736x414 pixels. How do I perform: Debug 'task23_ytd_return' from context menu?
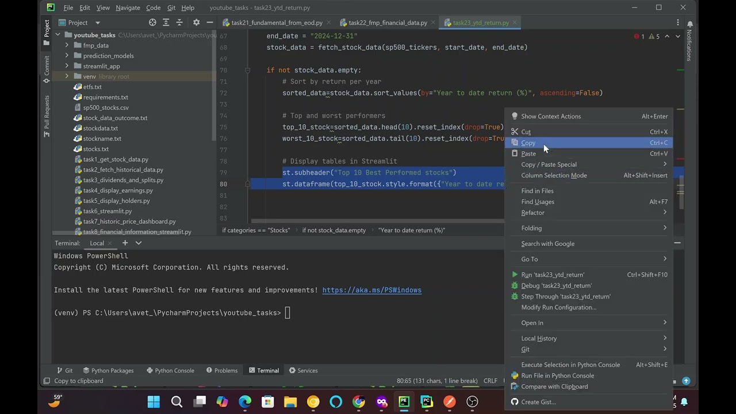click(x=589, y=286)
